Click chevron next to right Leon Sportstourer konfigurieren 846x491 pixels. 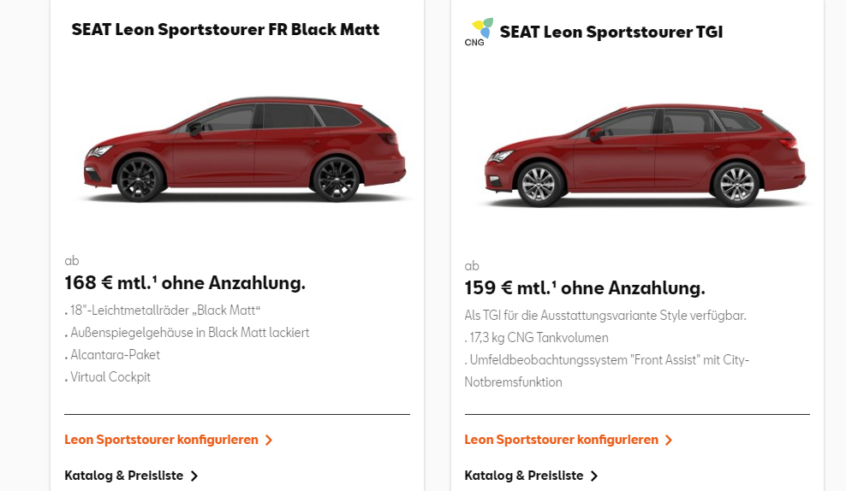669,441
